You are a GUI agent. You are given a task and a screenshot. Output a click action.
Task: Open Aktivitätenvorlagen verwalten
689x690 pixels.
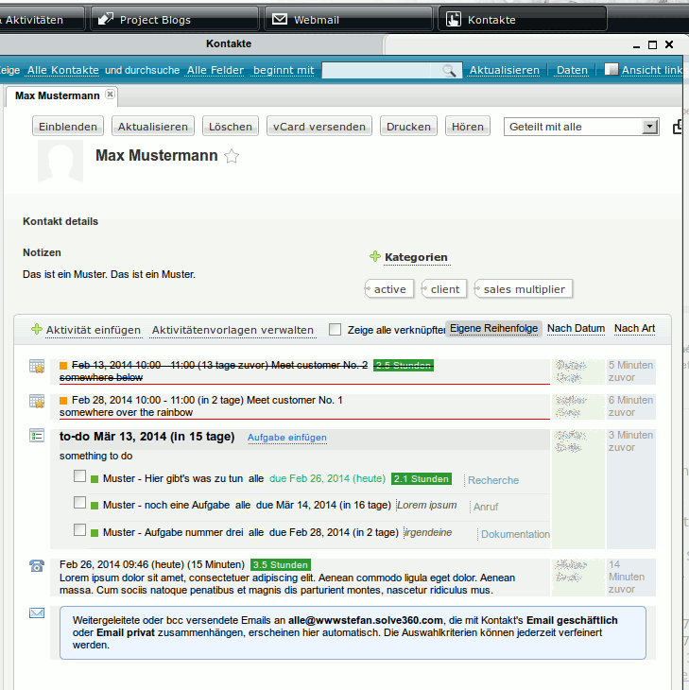pyautogui.click(x=233, y=330)
